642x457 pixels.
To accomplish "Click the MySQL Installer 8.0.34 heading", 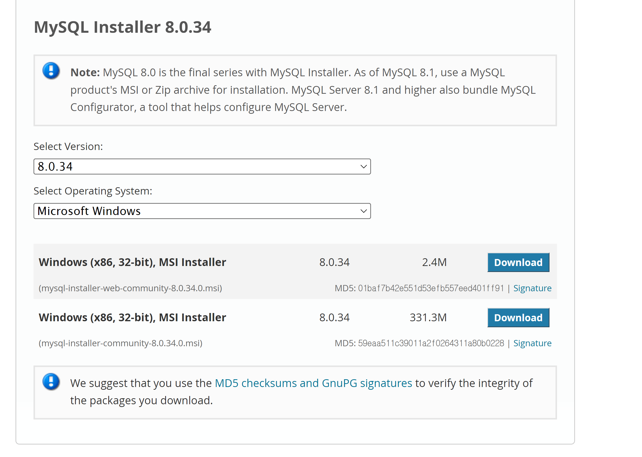I will pos(122,27).
